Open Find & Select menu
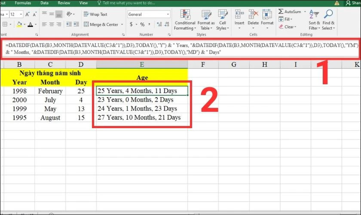The width and height of the screenshot is (361, 215). tap(328, 20)
